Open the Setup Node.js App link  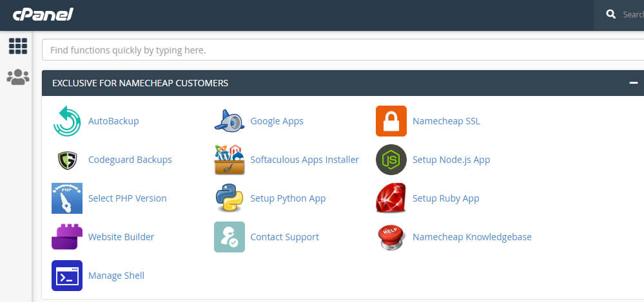pos(451,160)
